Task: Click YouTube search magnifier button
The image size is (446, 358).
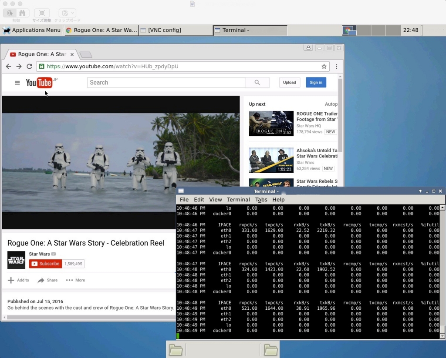Action: [x=257, y=82]
